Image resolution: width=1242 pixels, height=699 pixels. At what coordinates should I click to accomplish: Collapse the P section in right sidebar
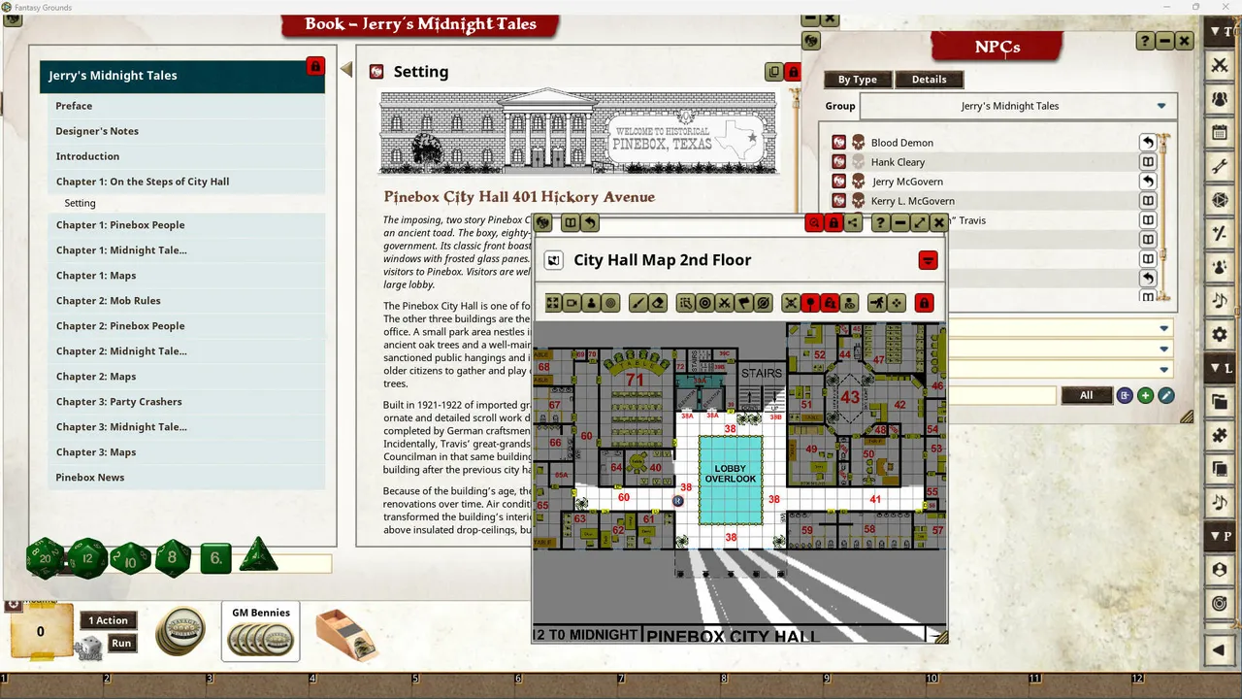click(x=1220, y=536)
